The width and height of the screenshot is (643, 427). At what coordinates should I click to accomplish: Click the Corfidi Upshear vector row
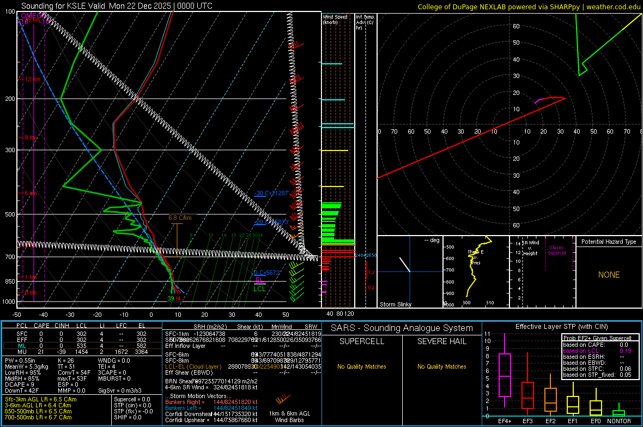[211, 420]
